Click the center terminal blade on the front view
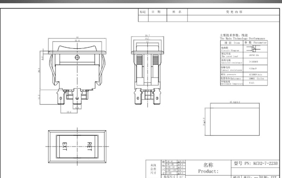Image resolution: width=282 pixels, height=178 pixels. (x=77, y=96)
